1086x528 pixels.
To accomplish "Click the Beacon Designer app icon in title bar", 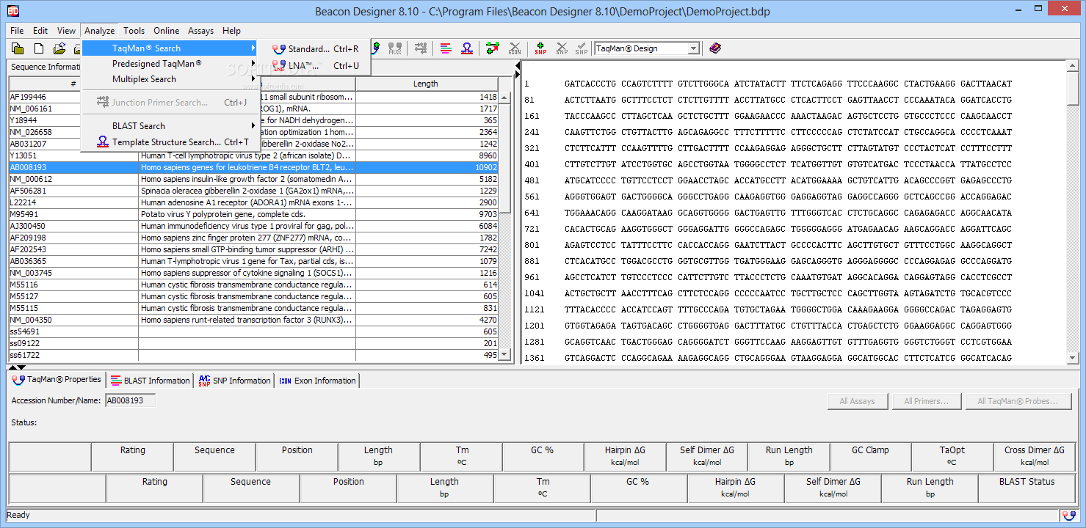I will click(12, 11).
